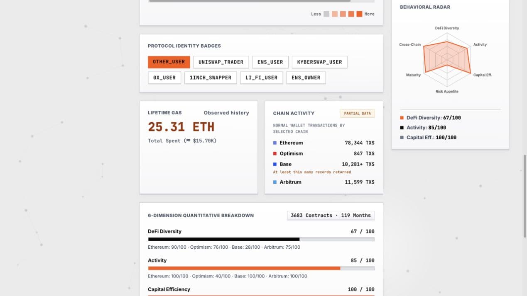Click the 0X_USER badge
The image size is (527, 296).
[164, 78]
